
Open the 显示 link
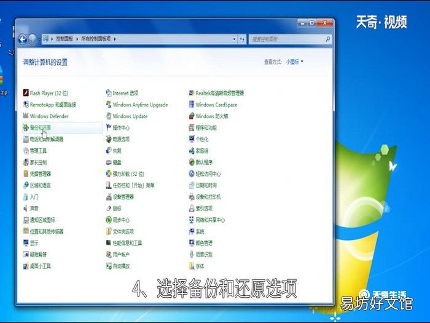[x=34, y=243]
